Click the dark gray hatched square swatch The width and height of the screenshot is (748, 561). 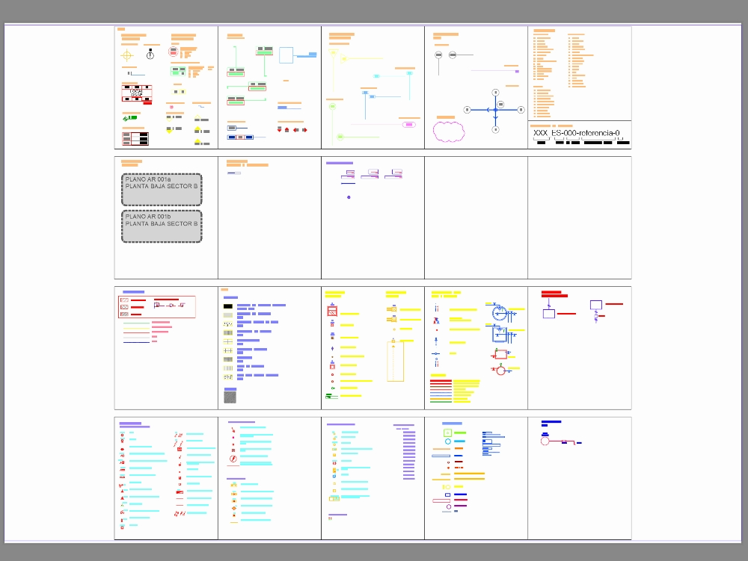(230, 397)
